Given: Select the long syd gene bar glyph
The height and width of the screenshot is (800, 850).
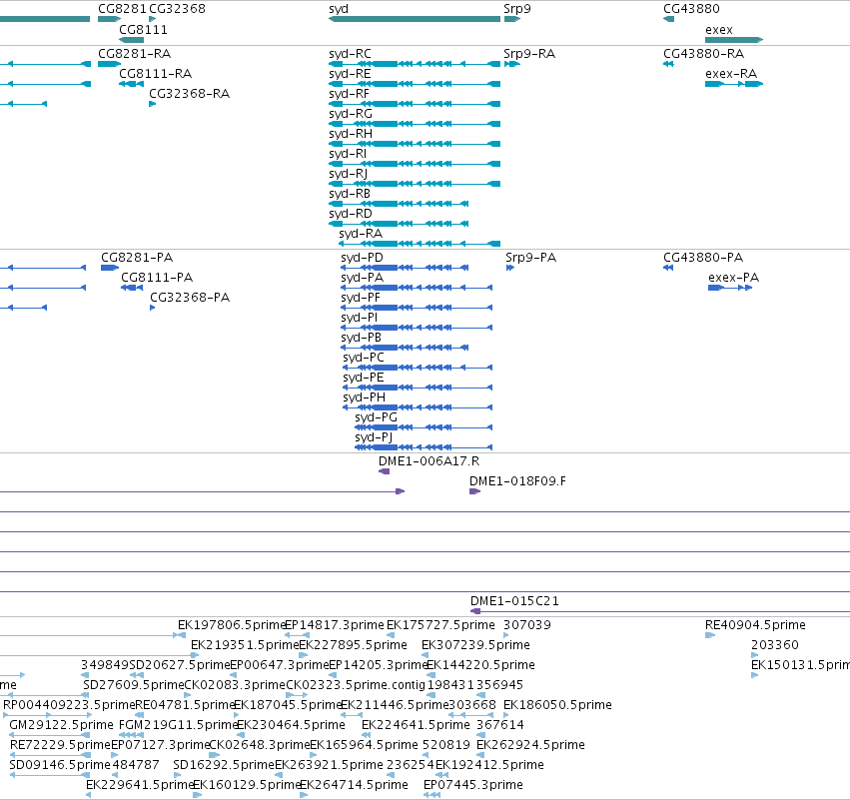Looking at the screenshot, I should [x=415, y=20].
